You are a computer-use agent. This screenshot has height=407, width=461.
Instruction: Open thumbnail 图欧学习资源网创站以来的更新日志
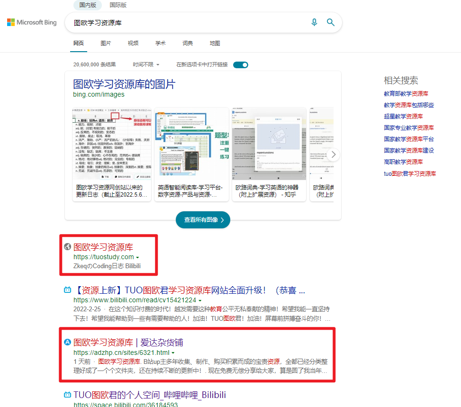pyautogui.click(x=112, y=154)
